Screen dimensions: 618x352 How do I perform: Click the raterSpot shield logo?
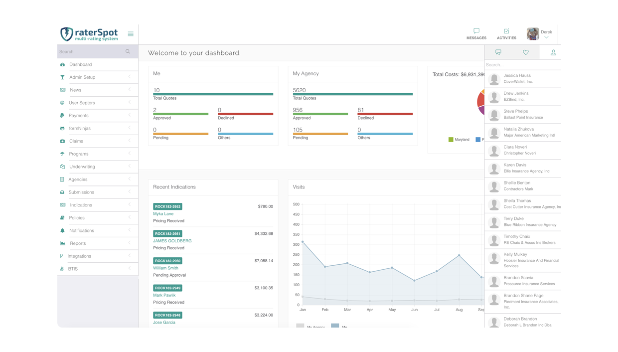point(67,34)
